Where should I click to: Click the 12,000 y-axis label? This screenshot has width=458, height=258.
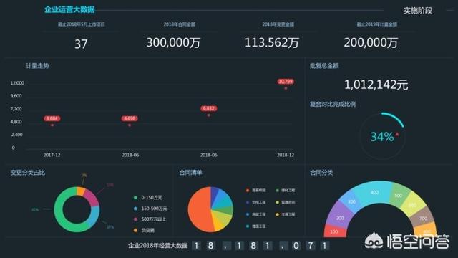coord(17,83)
